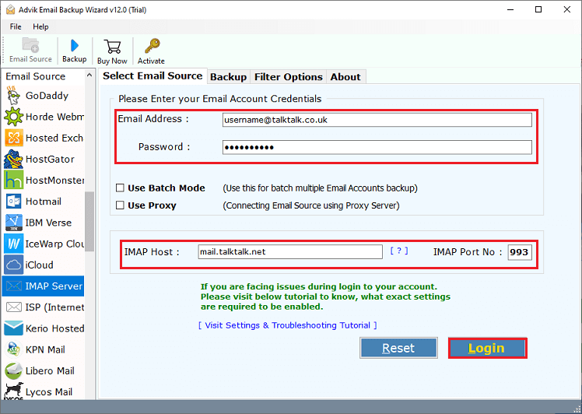
Task: Select the KPN Mail icon
Action: click(x=14, y=349)
